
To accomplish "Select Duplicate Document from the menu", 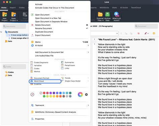I will pos(44,32).
